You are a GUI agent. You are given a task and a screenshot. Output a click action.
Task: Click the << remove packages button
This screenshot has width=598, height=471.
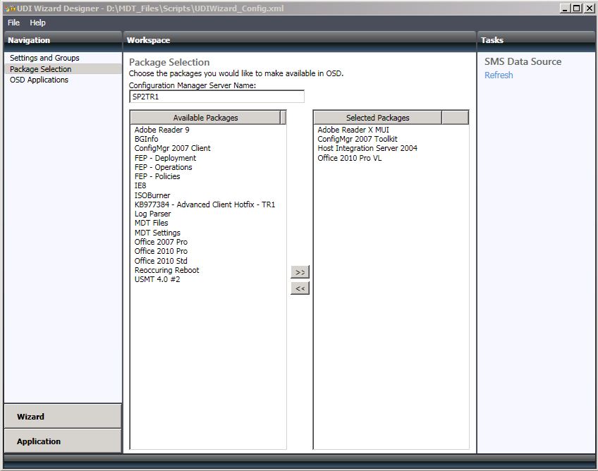[300, 288]
